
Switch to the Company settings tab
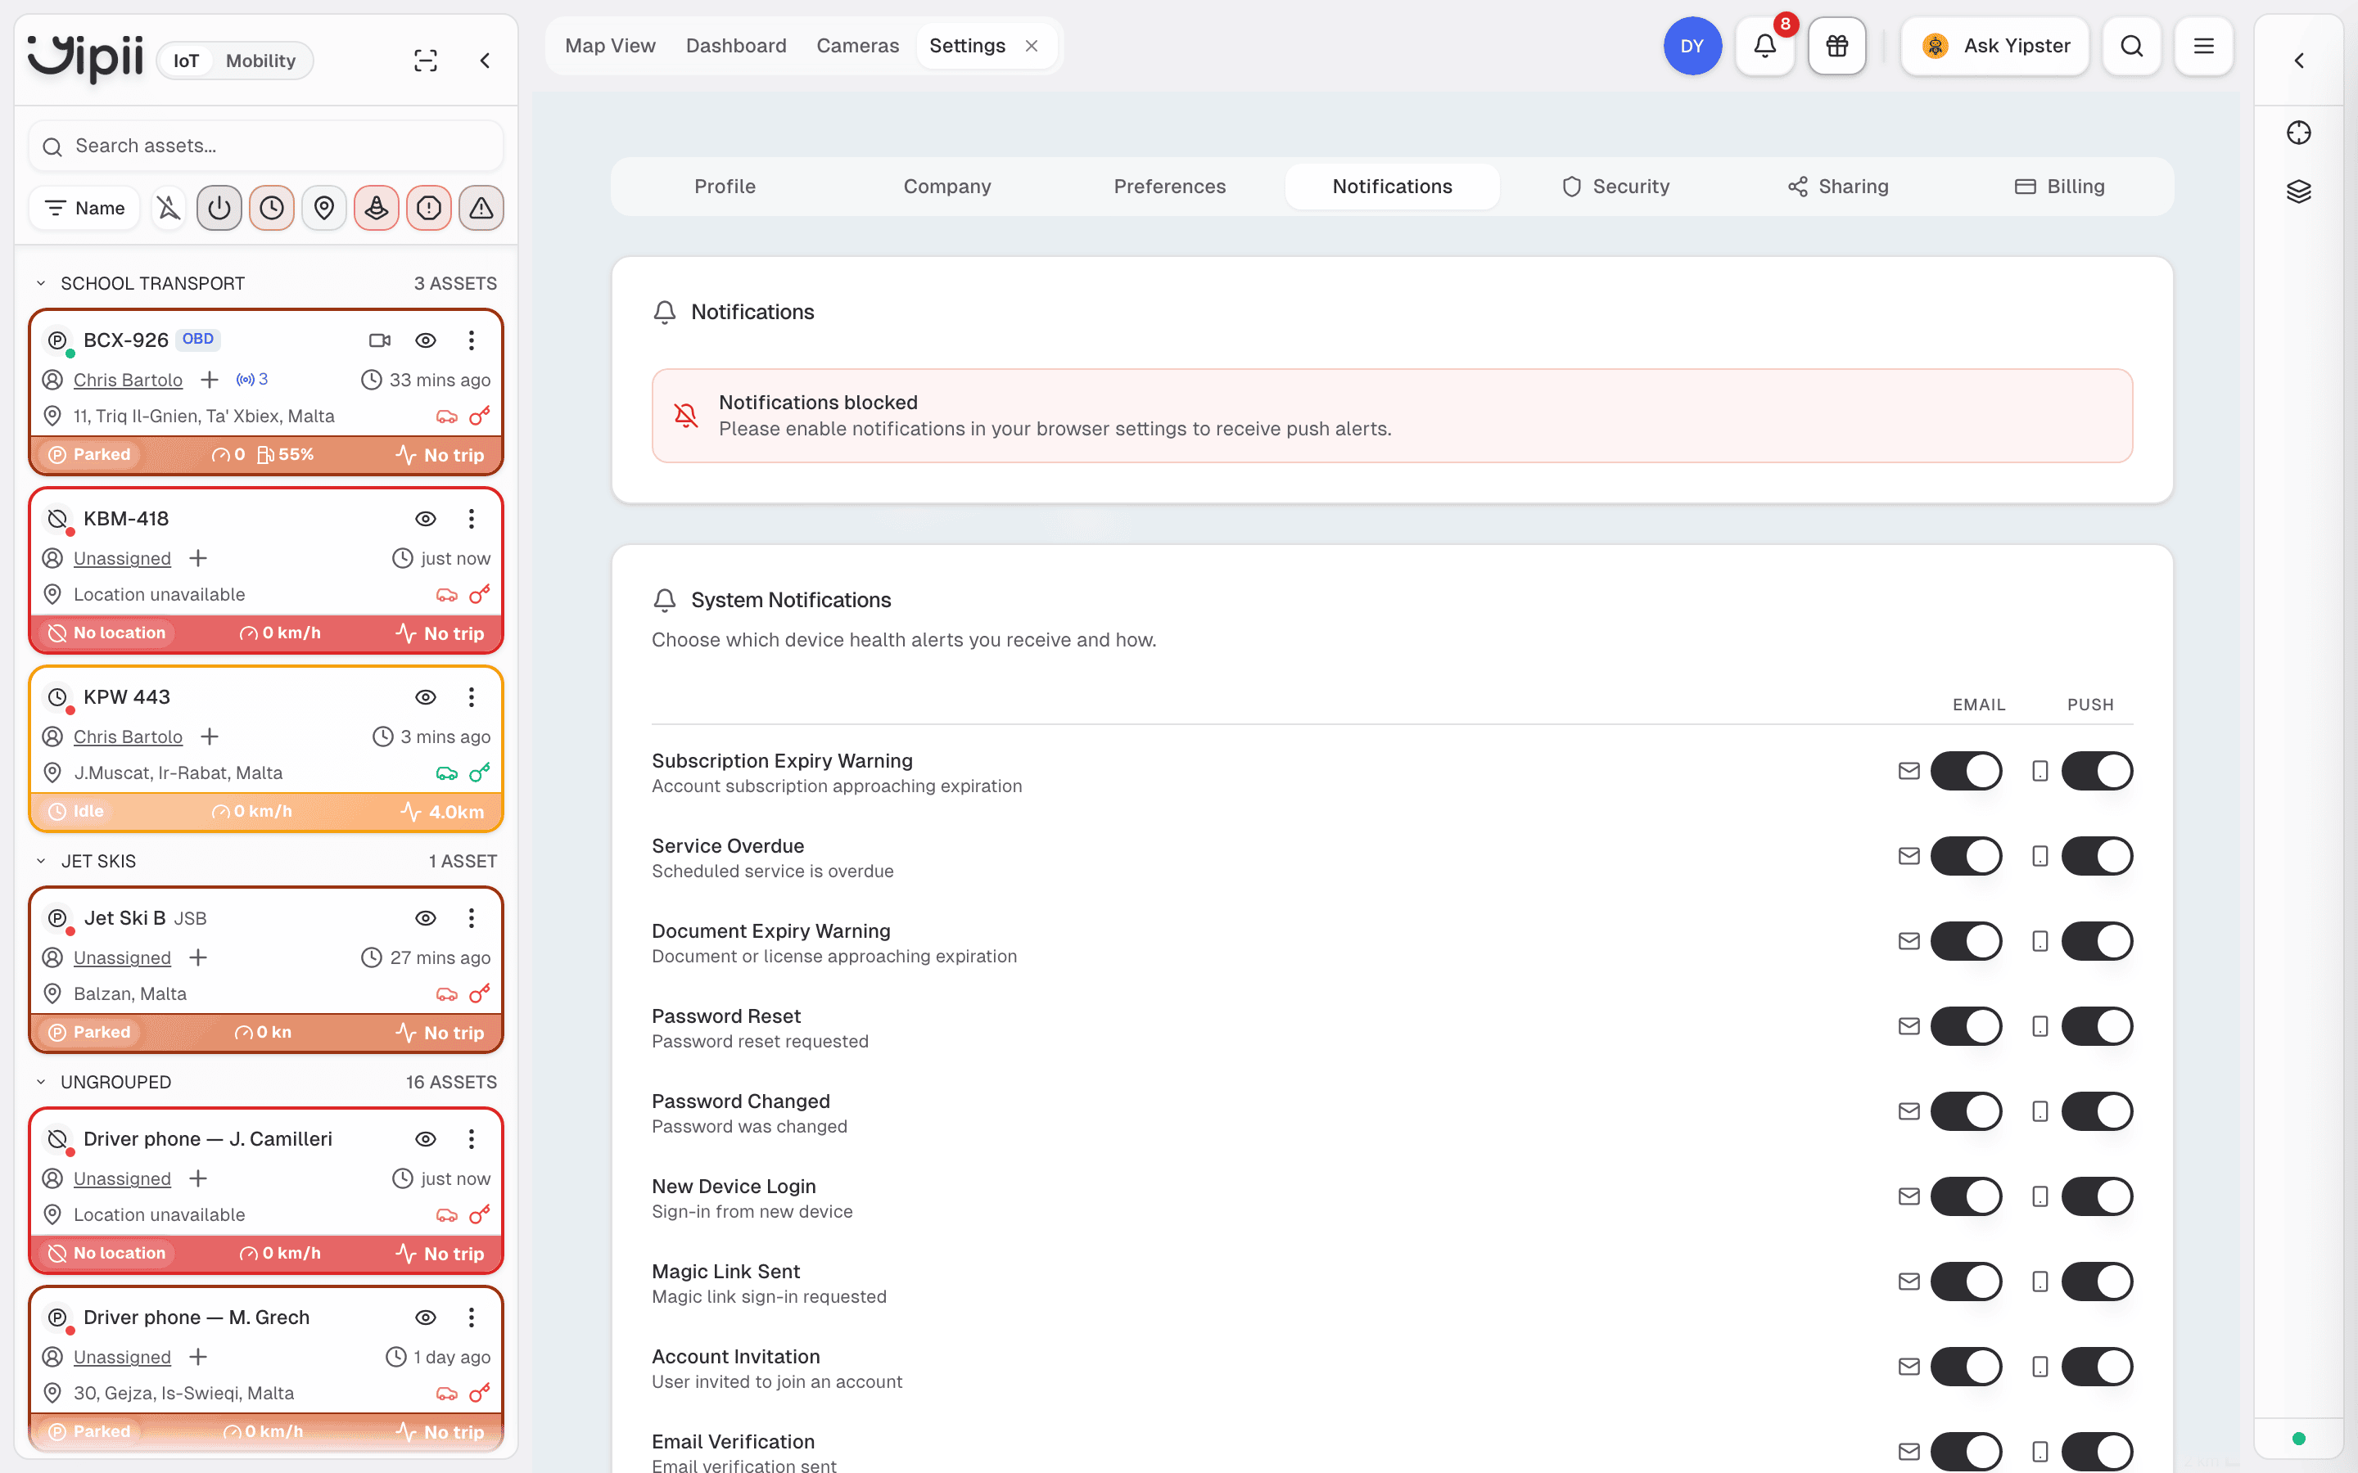pos(947,186)
